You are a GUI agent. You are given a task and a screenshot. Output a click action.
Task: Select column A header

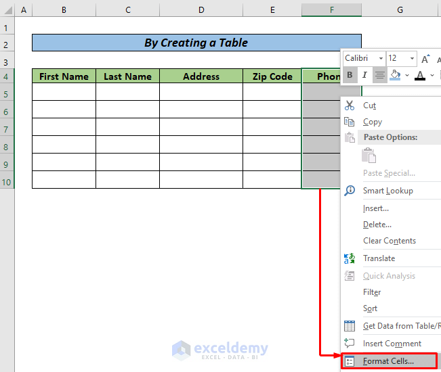coord(24,10)
